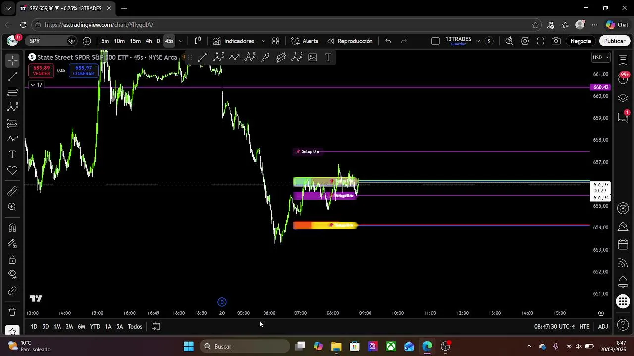This screenshot has width=634, height=356.
Task: Select the crosshair cursor tool
Action: 12,60
